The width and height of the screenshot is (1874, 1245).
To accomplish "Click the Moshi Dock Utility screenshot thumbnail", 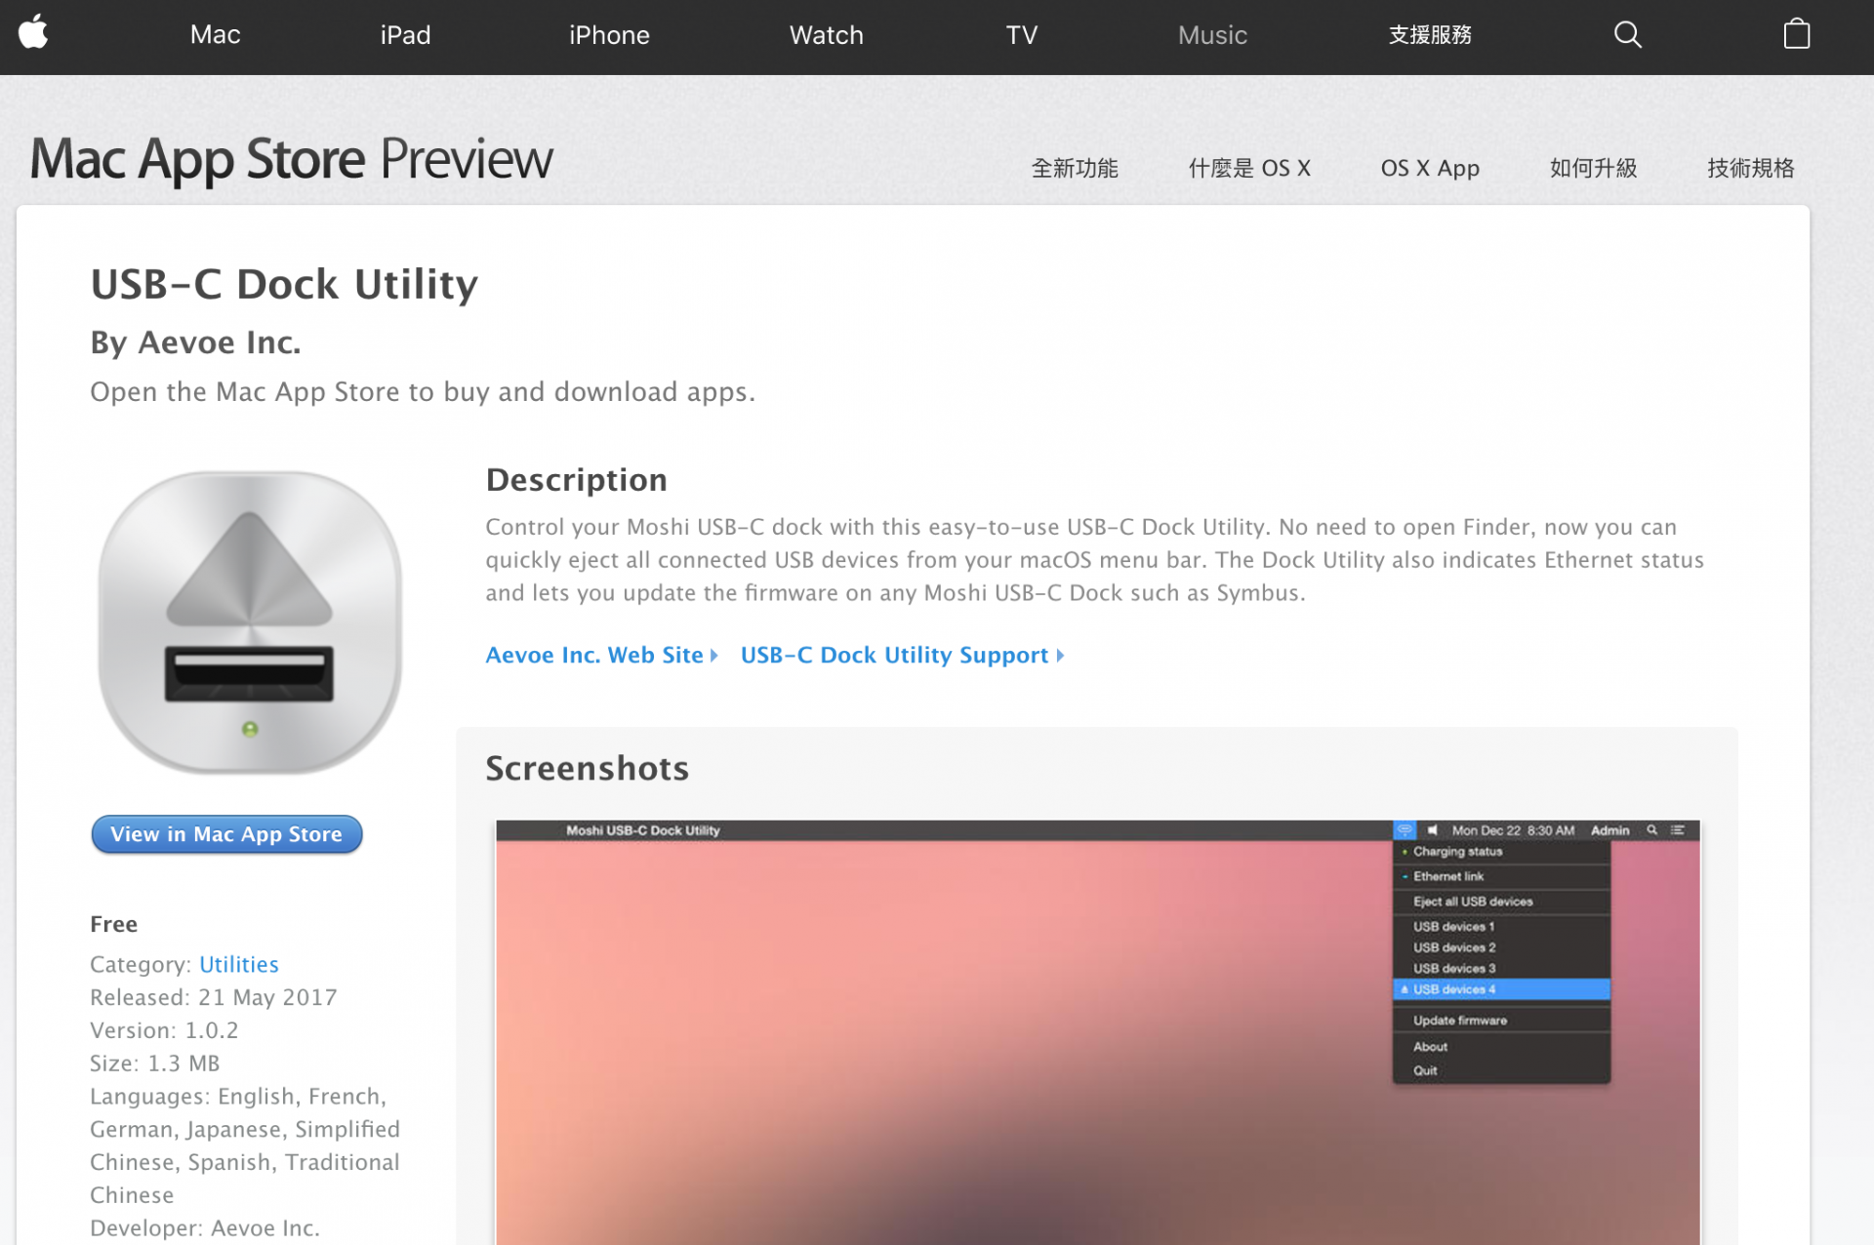I will point(1097,1029).
